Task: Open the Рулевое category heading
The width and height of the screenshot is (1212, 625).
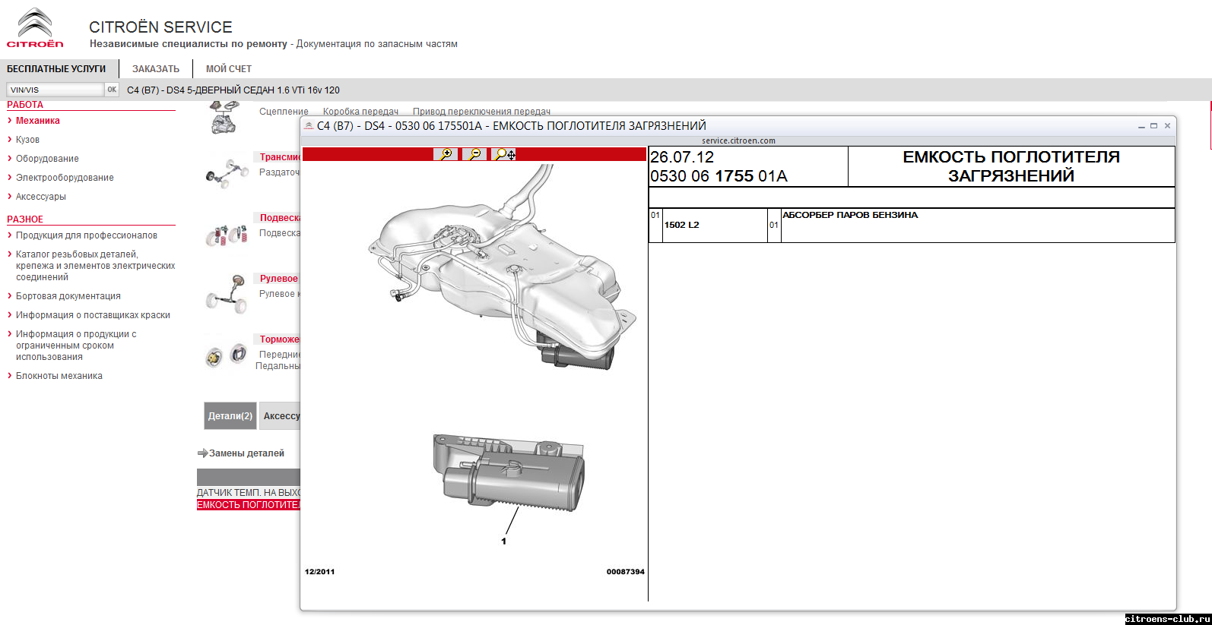Action: pyautogui.click(x=279, y=279)
